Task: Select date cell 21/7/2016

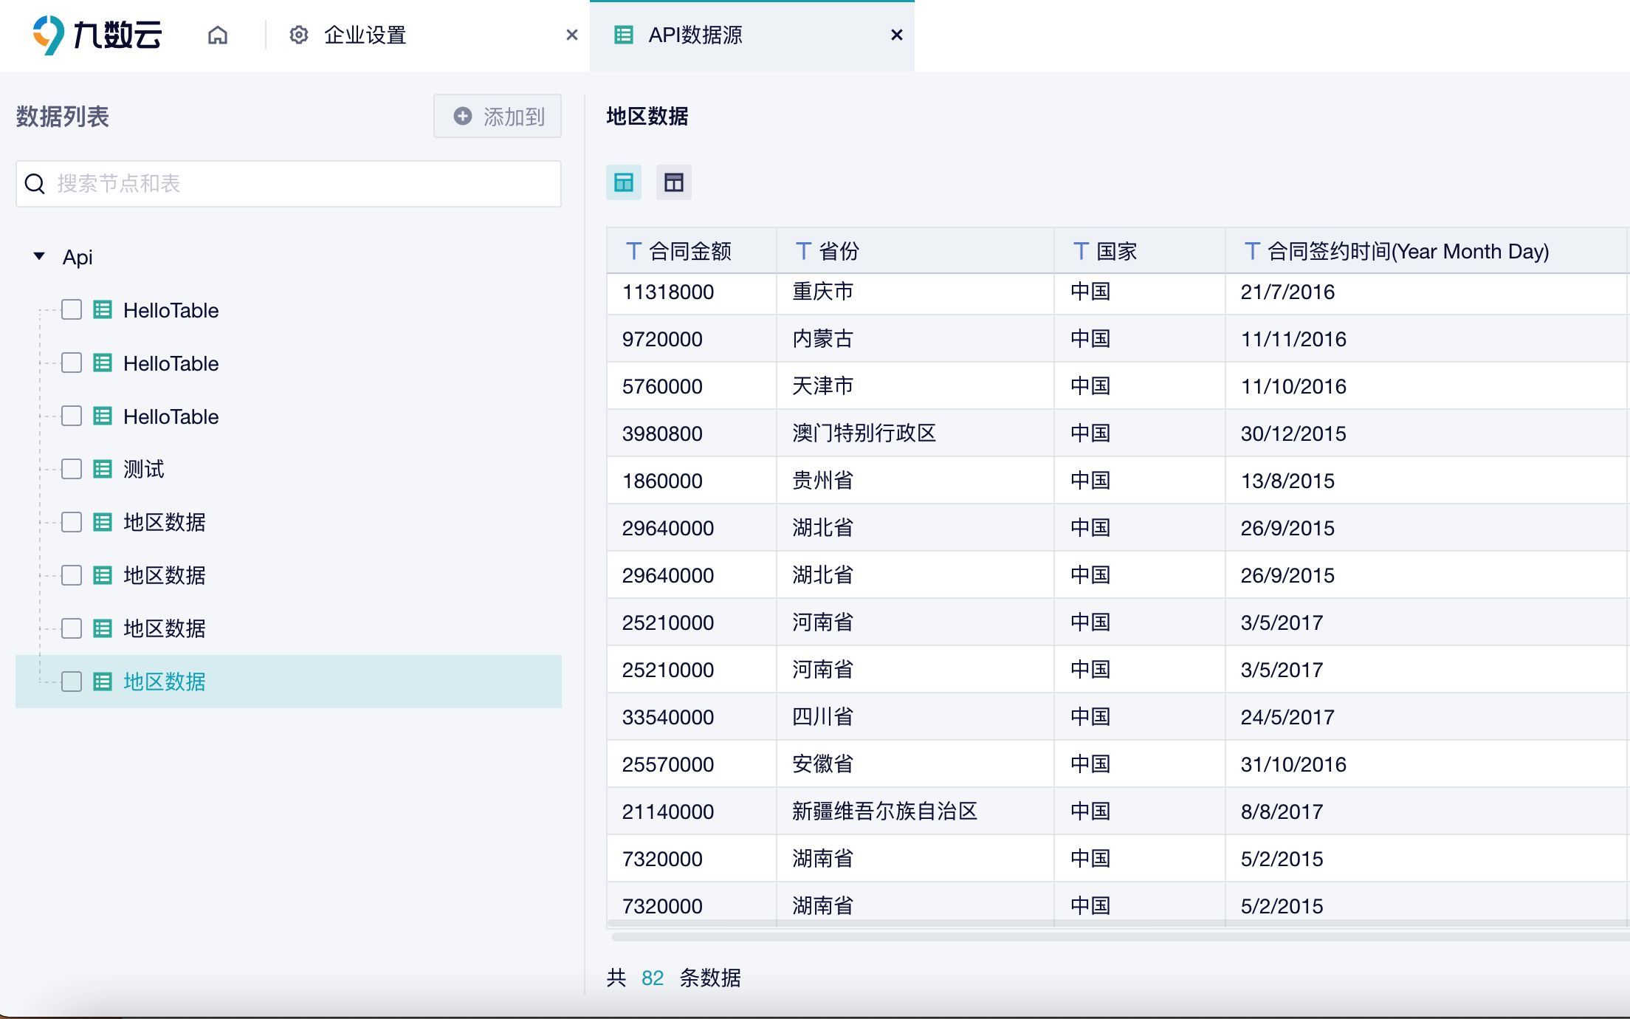Action: [x=1428, y=292]
